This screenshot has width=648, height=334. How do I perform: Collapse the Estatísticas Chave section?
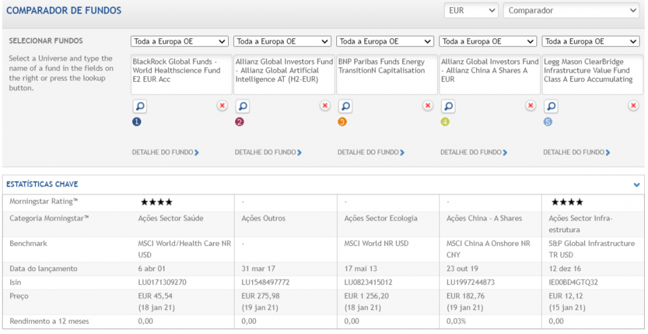pyautogui.click(x=636, y=185)
